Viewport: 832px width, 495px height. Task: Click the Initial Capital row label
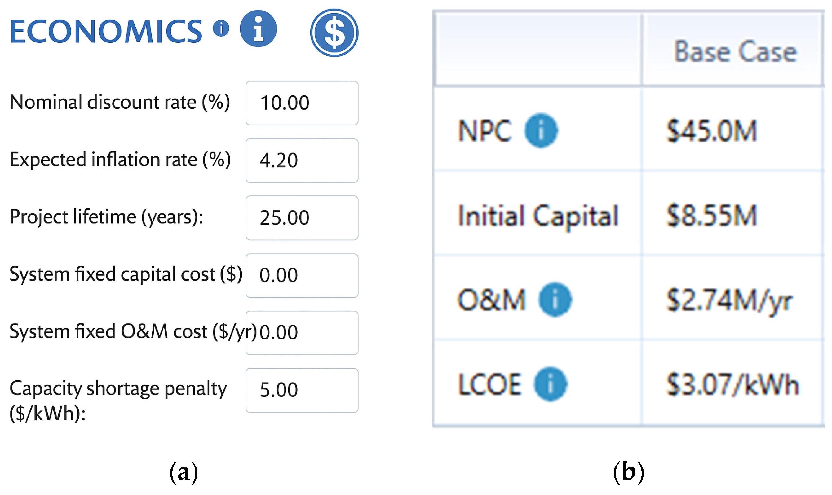pyautogui.click(x=538, y=216)
